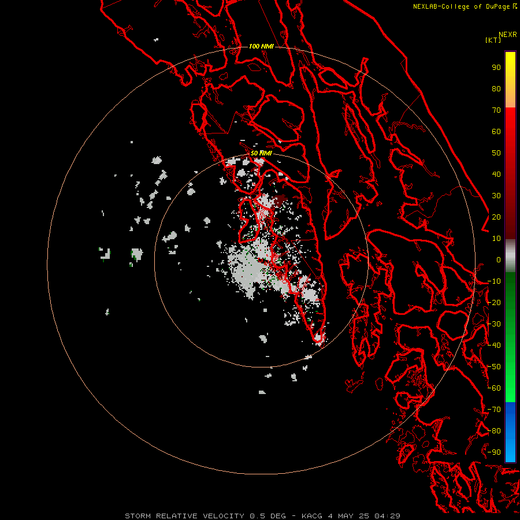This screenshot has height=520, width=520.
Task: Click the KACG station identifier in caption
Action: (312, 516)
